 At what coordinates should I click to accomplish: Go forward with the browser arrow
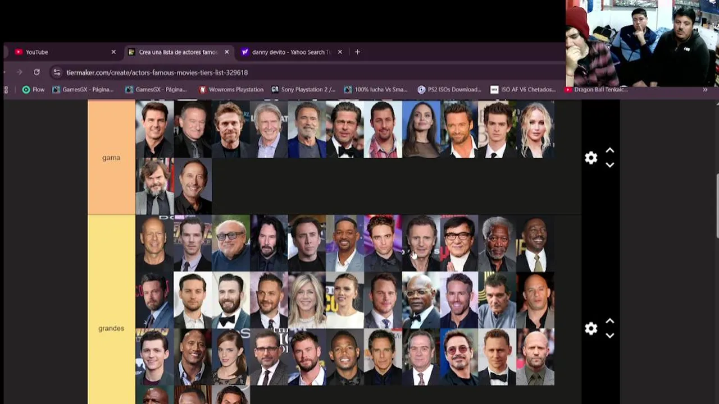pos(19,72)
